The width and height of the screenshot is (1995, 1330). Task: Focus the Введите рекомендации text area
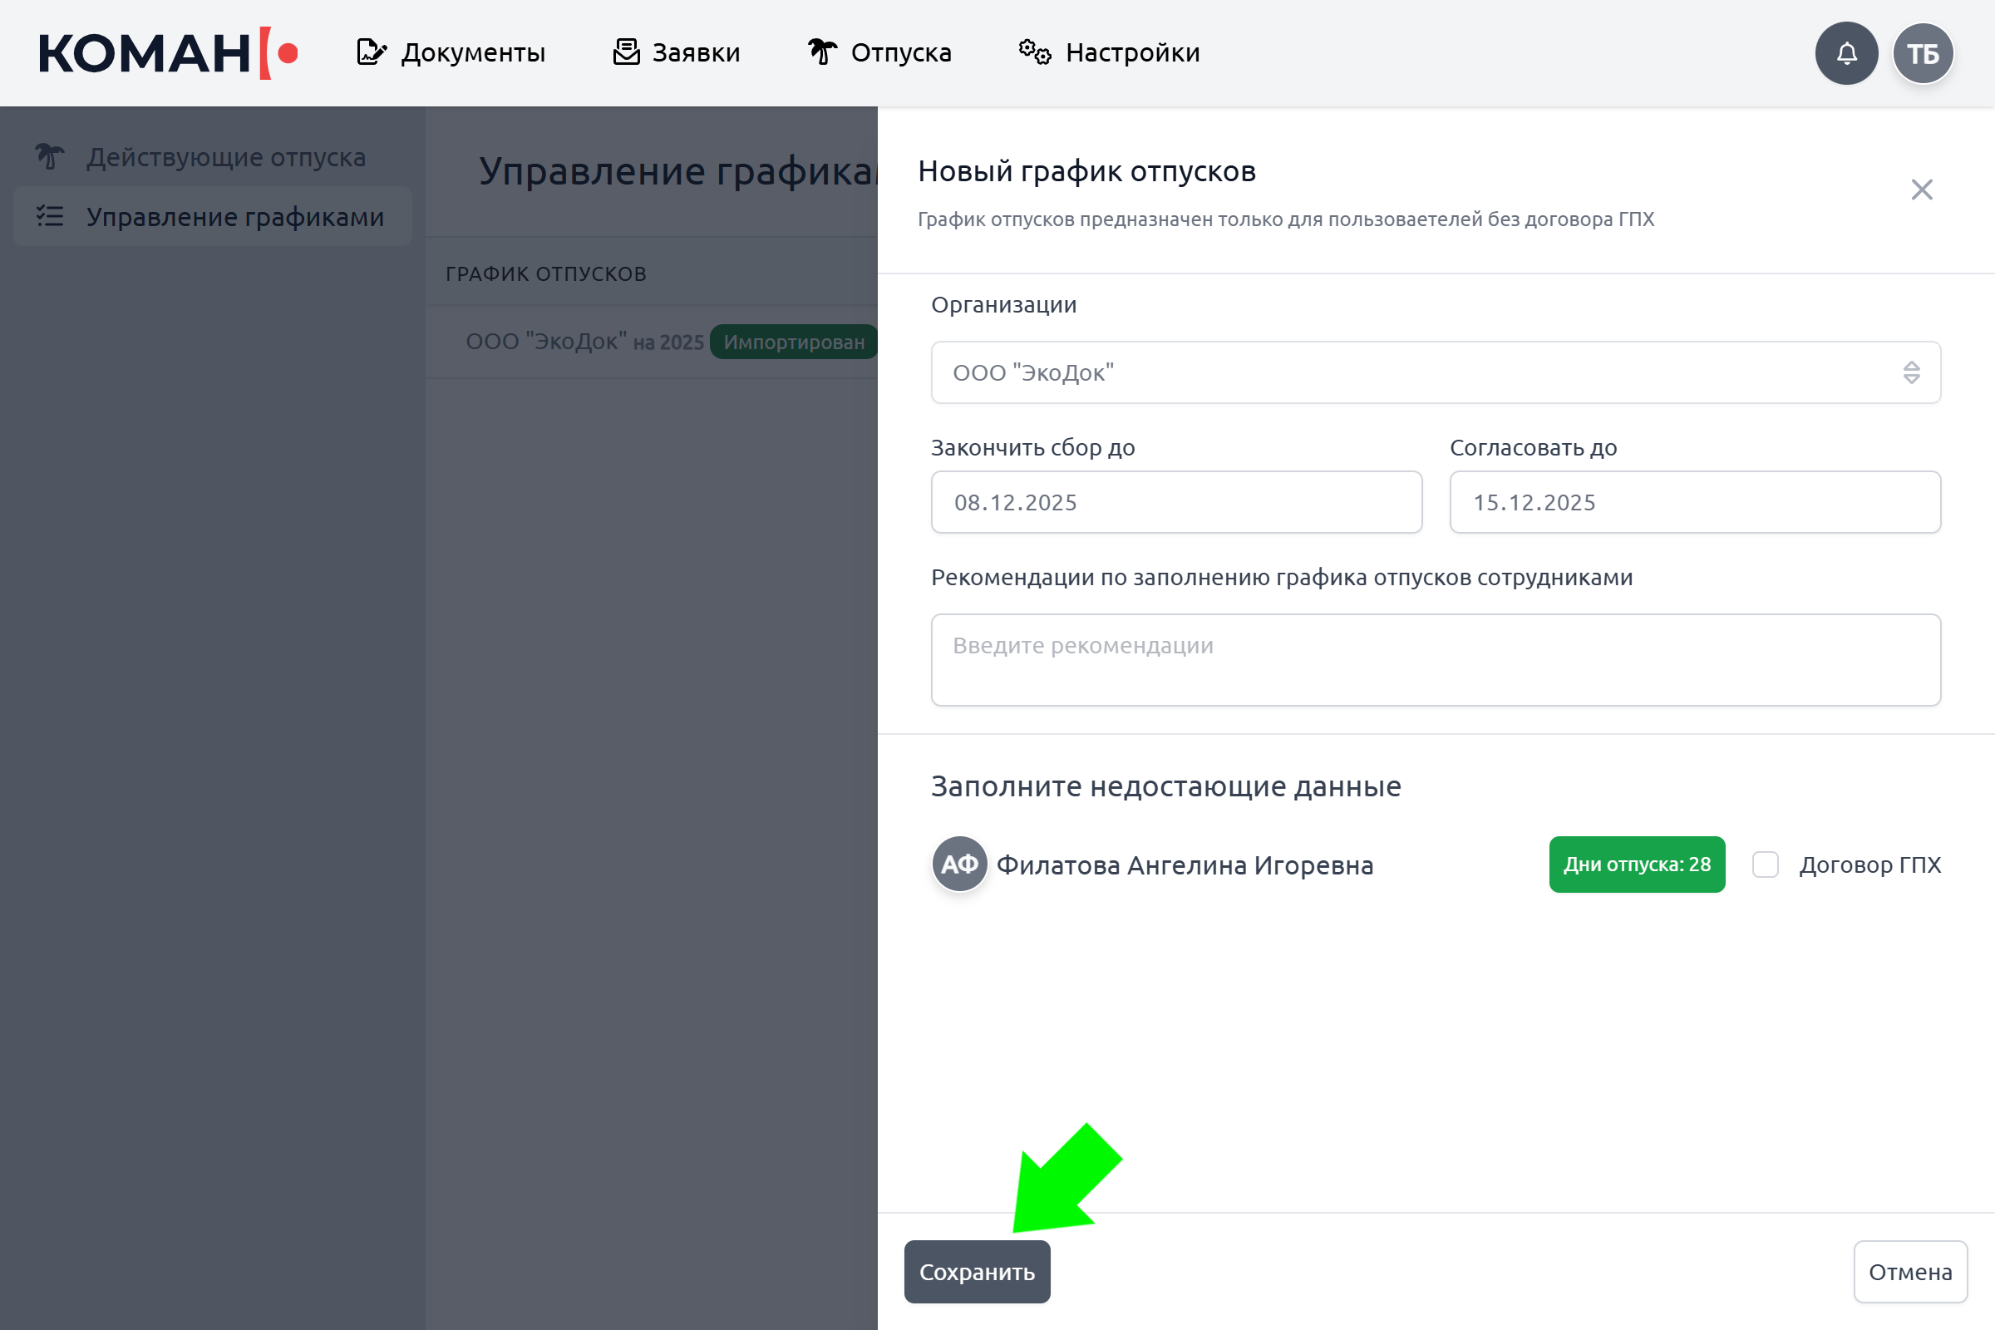coord(1436,660)
